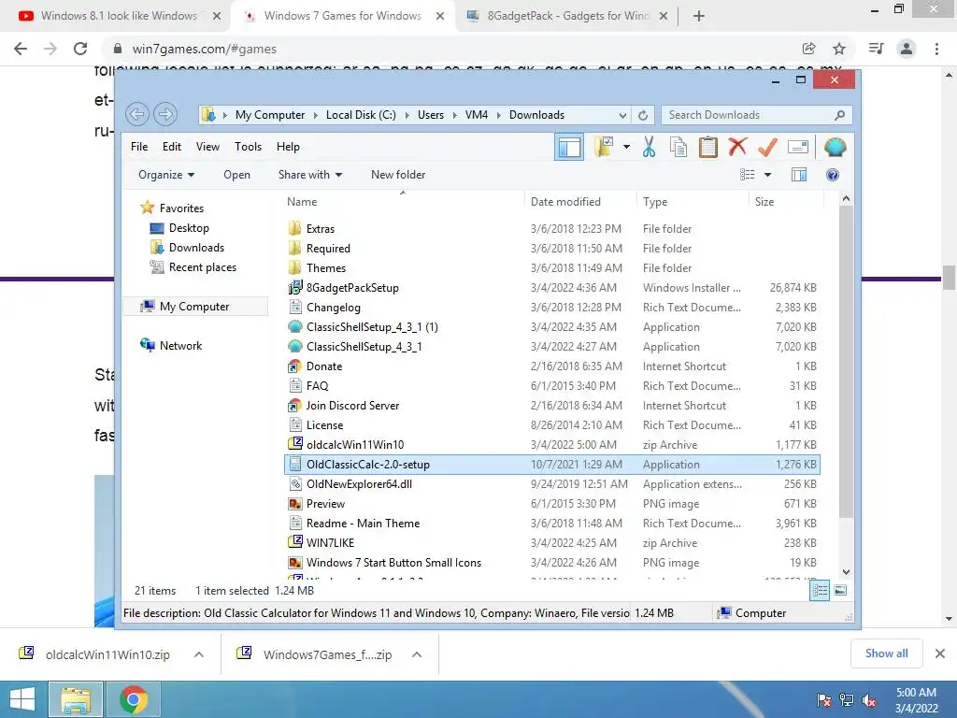957x718 pixels.
Task: Expand the address bar history dropdown
Action: pos(622,115)
